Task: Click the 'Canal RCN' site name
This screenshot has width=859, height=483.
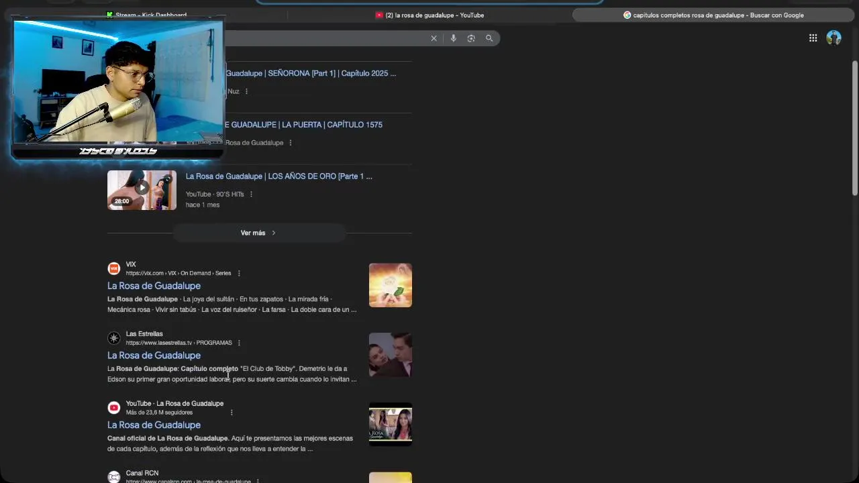Action: coord(142,473)
